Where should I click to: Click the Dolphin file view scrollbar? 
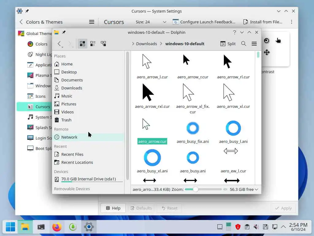tap(258, 55)
